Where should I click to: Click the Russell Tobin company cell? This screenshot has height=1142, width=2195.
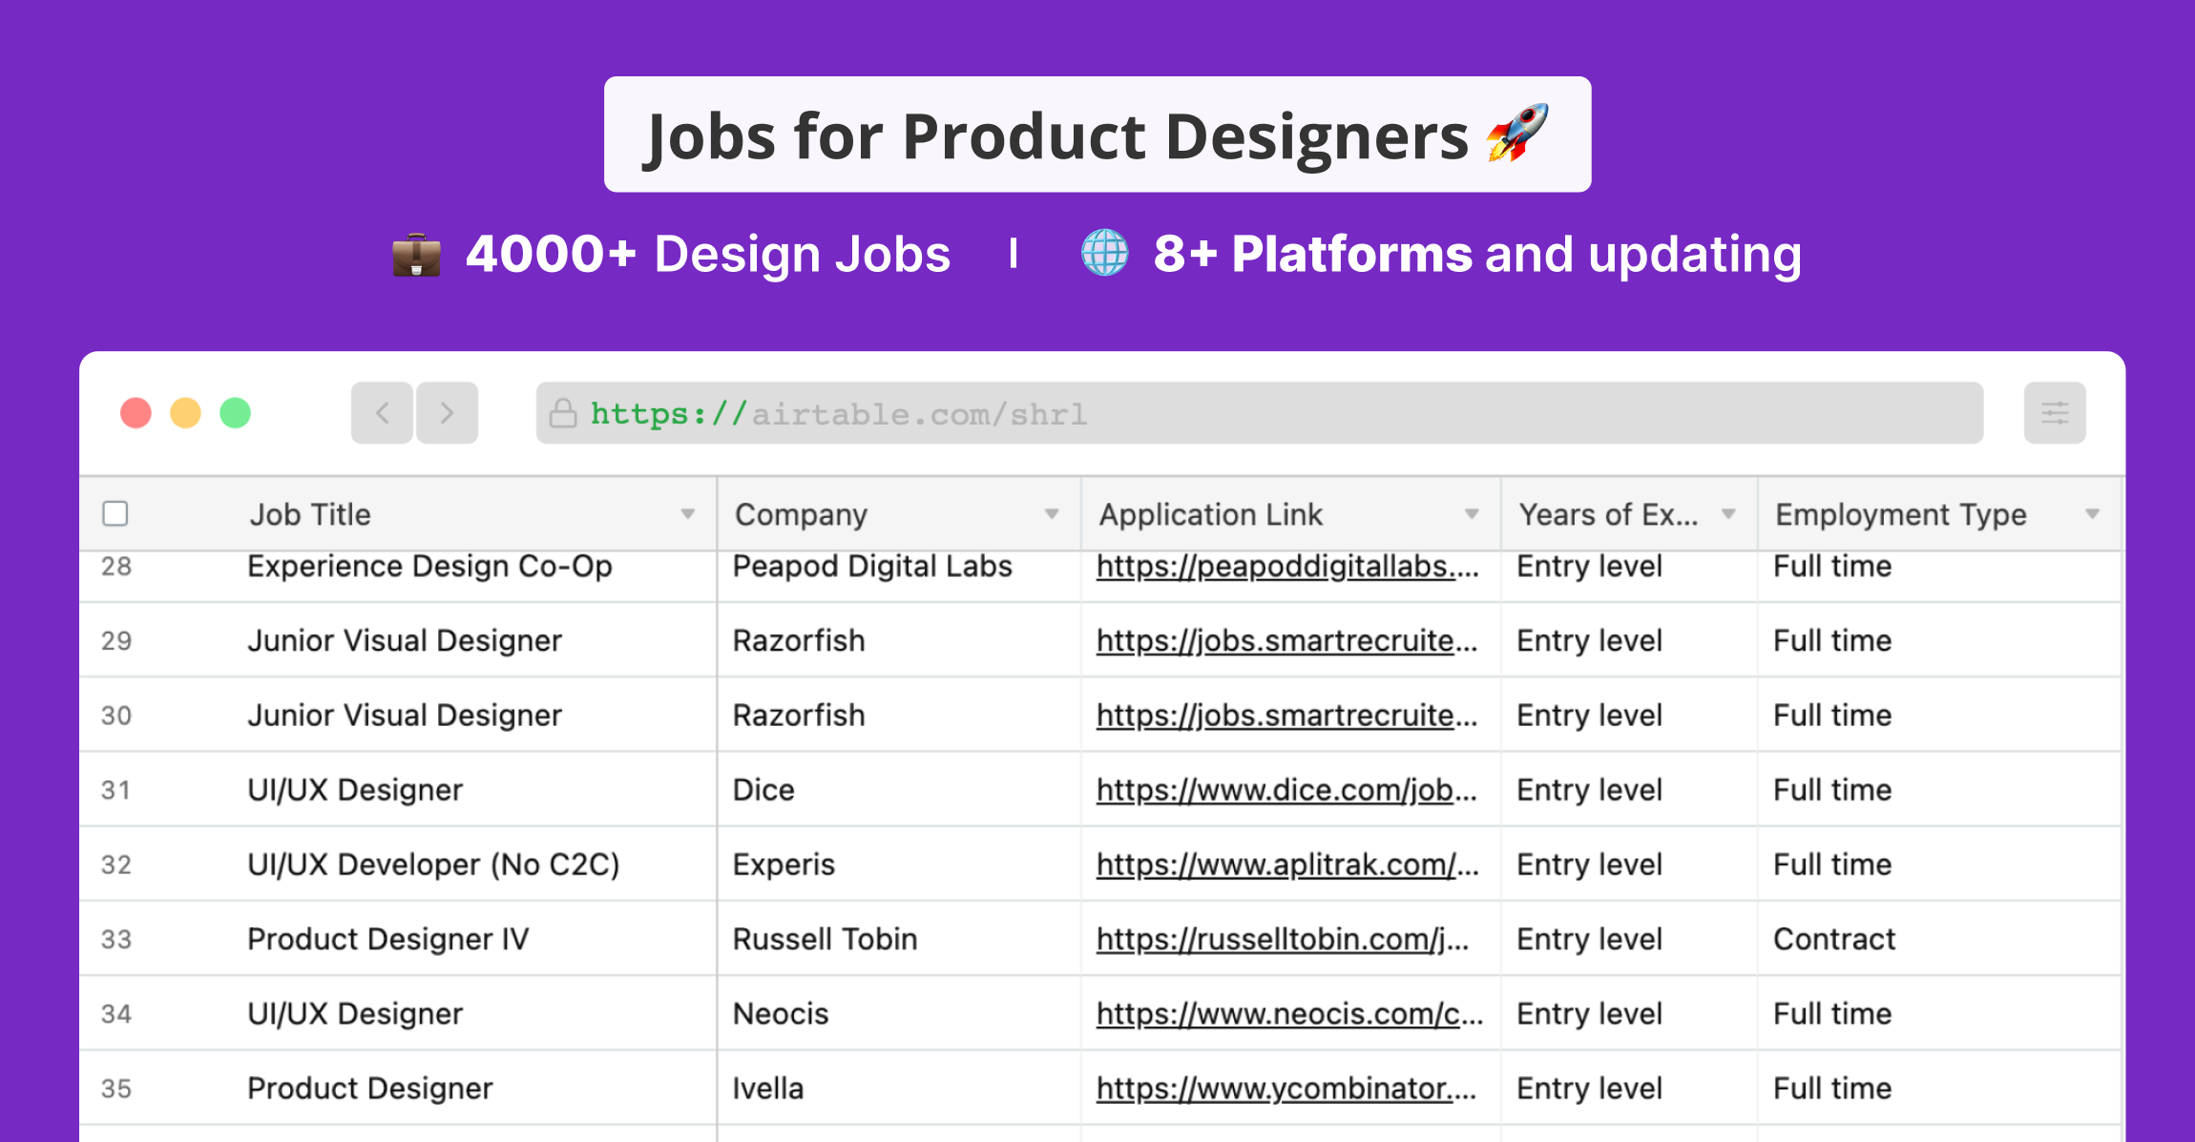point(825,940)
